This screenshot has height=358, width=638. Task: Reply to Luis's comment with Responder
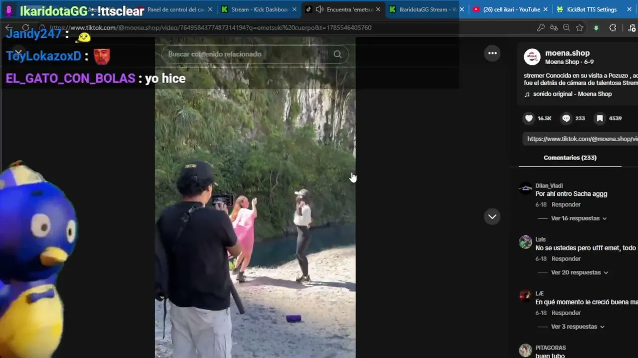tap(566, 259)
